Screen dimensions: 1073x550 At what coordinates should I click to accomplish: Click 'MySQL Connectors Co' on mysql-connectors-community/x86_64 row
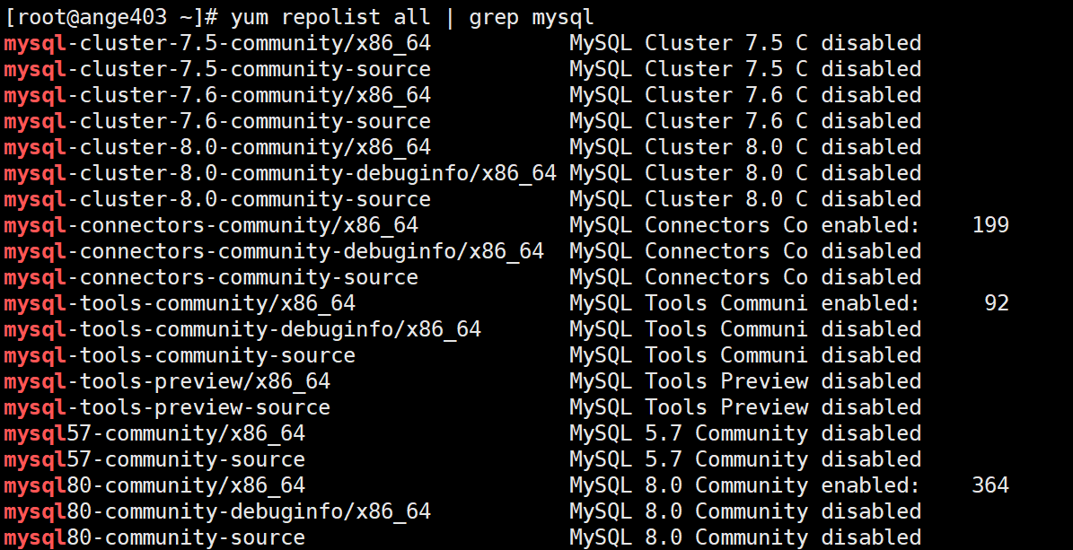(689, 226)
